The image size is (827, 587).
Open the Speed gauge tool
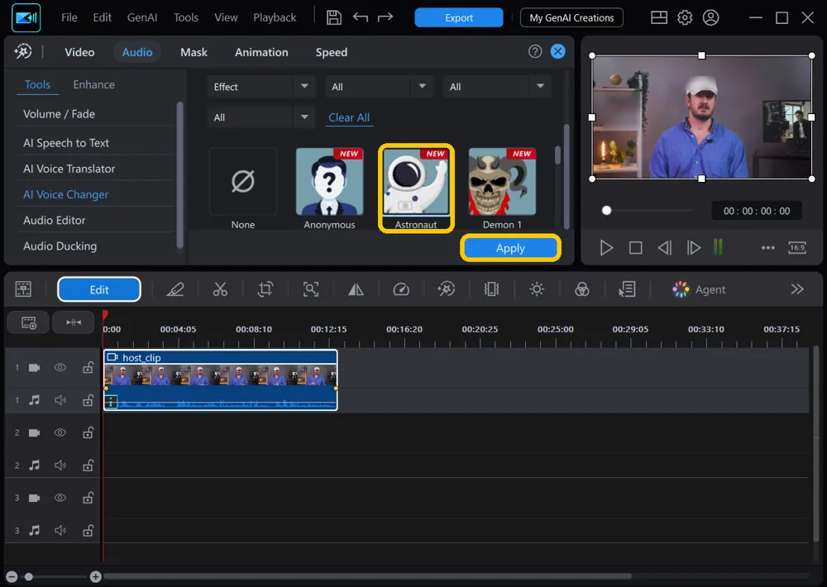click(401, 289)
